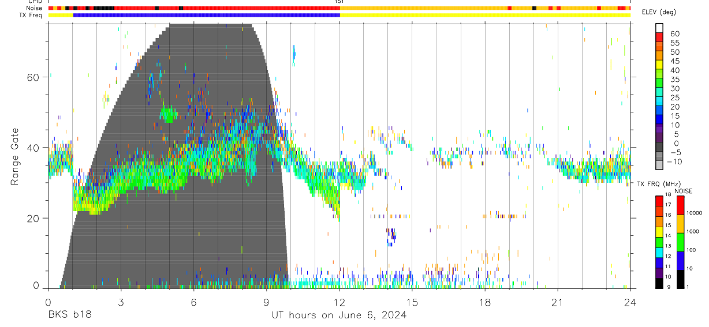Click the x-axis tick label '21'

pos(557,302)
